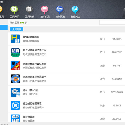Image resolution: width=125 pixels, height=125 pixels.
Task: Open the 单位换算器 icon
Action: (16, 118)
